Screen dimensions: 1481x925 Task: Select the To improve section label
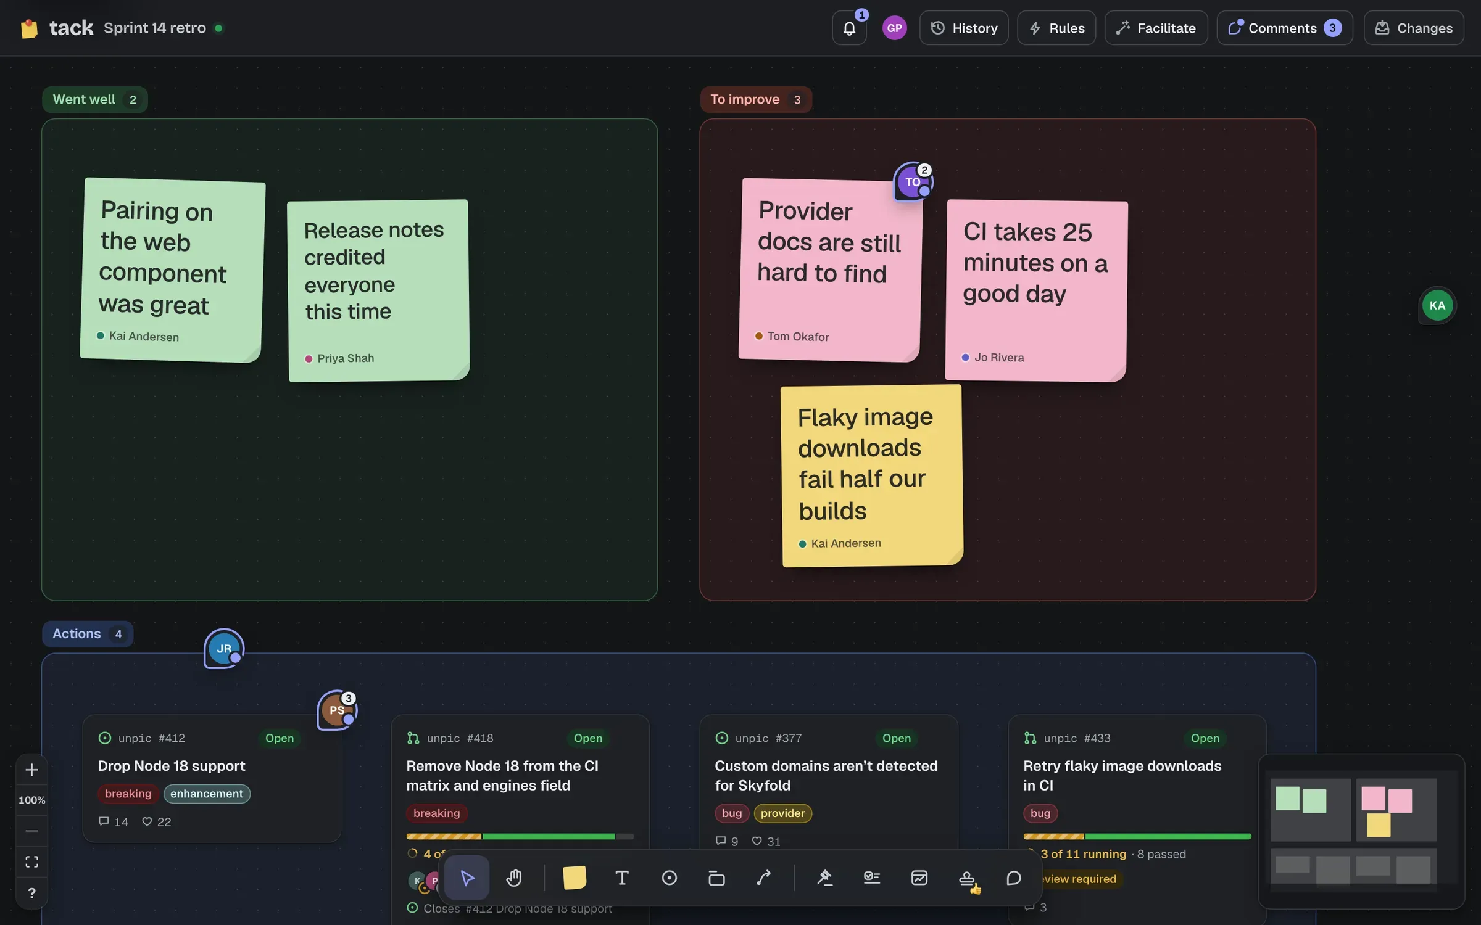tap(756, 99)
